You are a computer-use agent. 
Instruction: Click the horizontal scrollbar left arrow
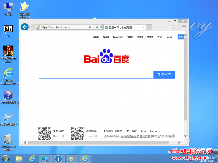coord(25,142)
